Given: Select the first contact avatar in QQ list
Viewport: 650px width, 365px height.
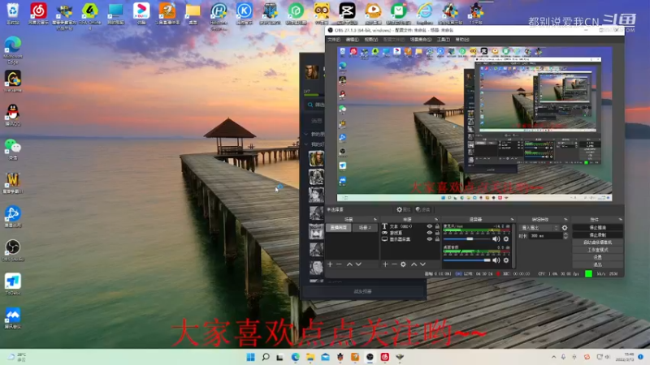Looking at the screenshot, I should pyautogui.click(x=316, y=159).
